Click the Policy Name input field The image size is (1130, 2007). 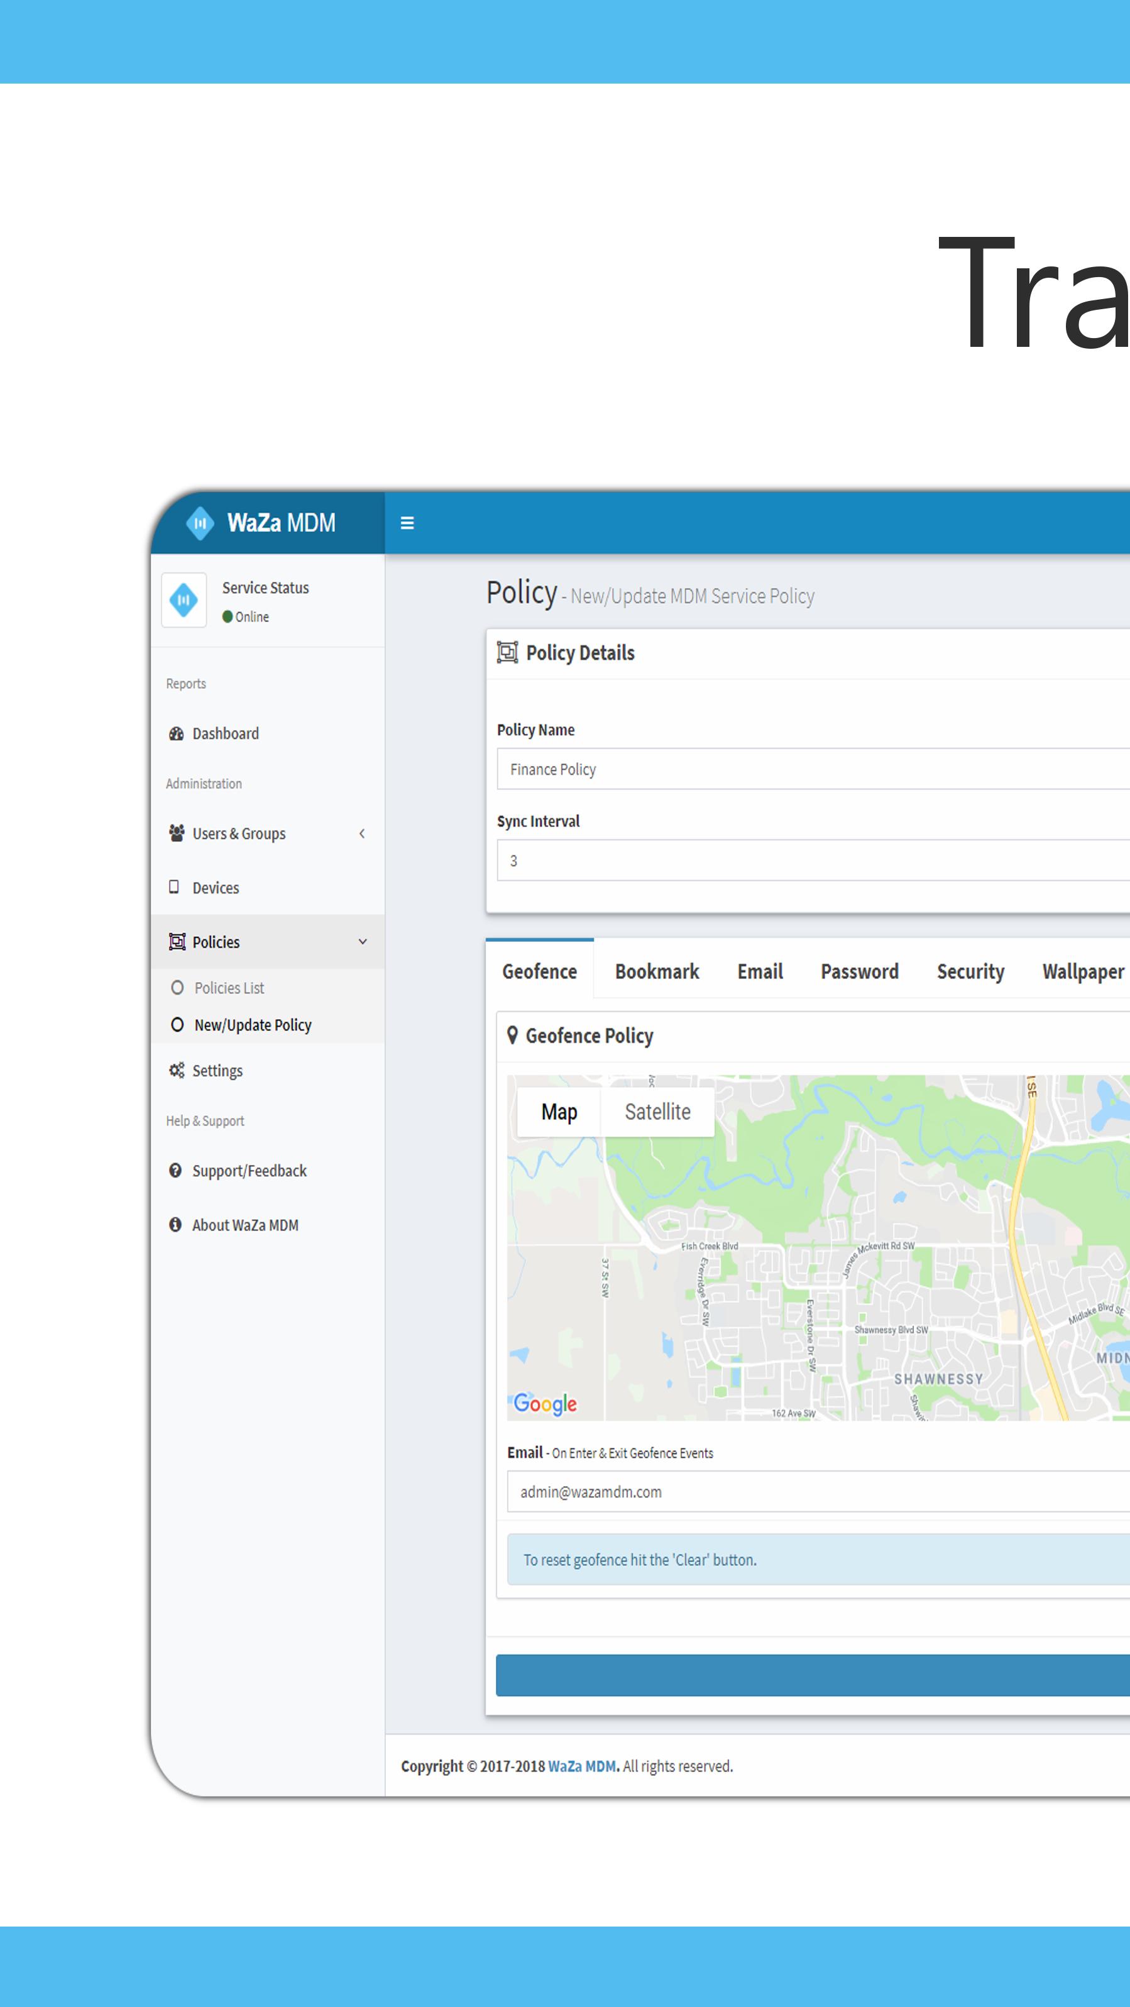(814, 769)
